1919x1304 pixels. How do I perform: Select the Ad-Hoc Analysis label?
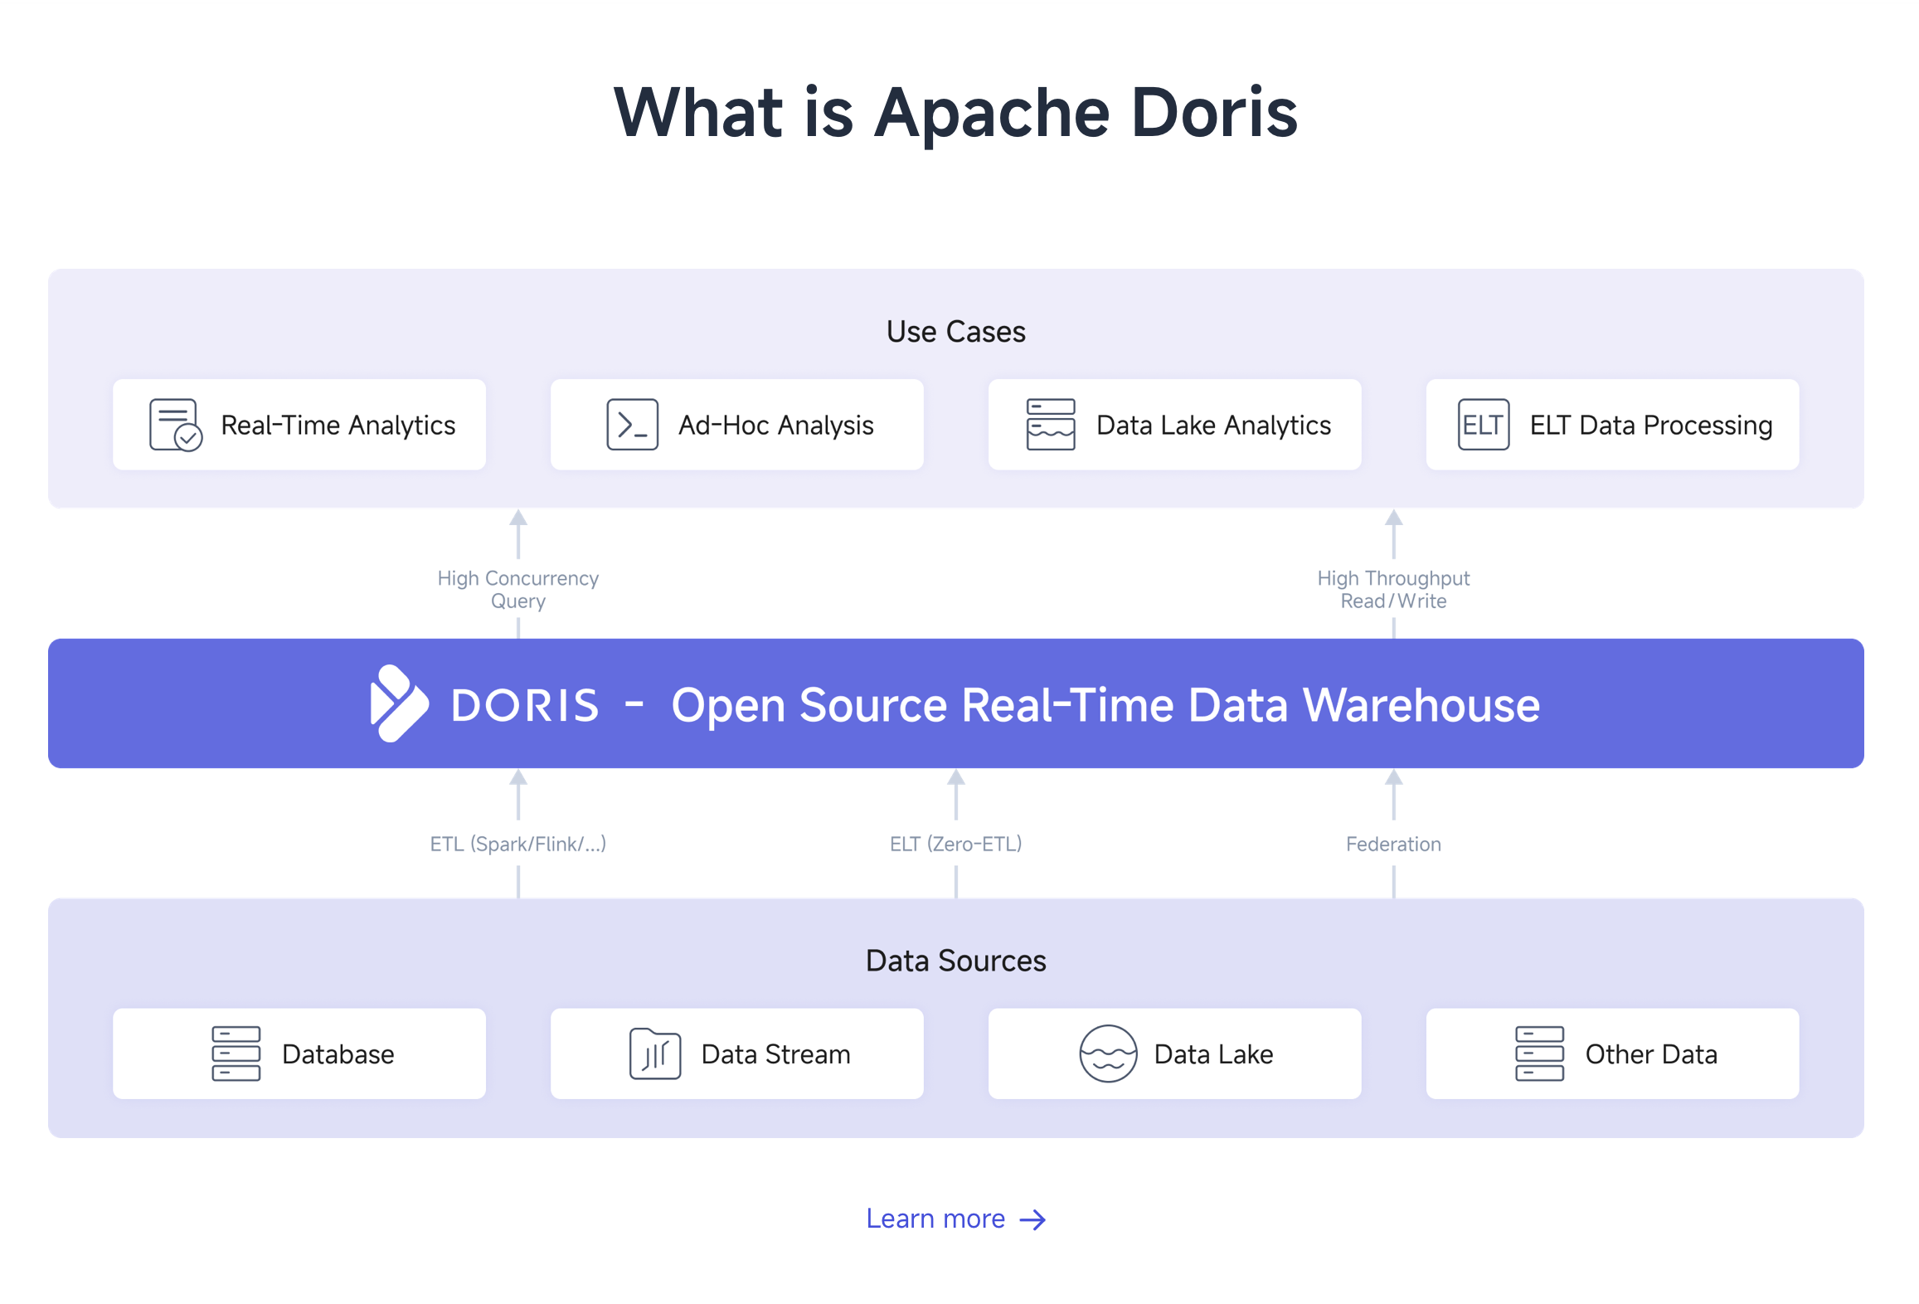776,426
